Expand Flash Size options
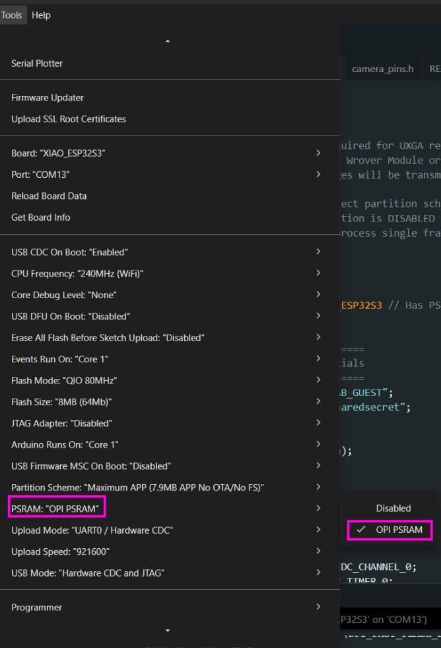The height and width of the screenshot is (648, 441). tap(170, 402)
